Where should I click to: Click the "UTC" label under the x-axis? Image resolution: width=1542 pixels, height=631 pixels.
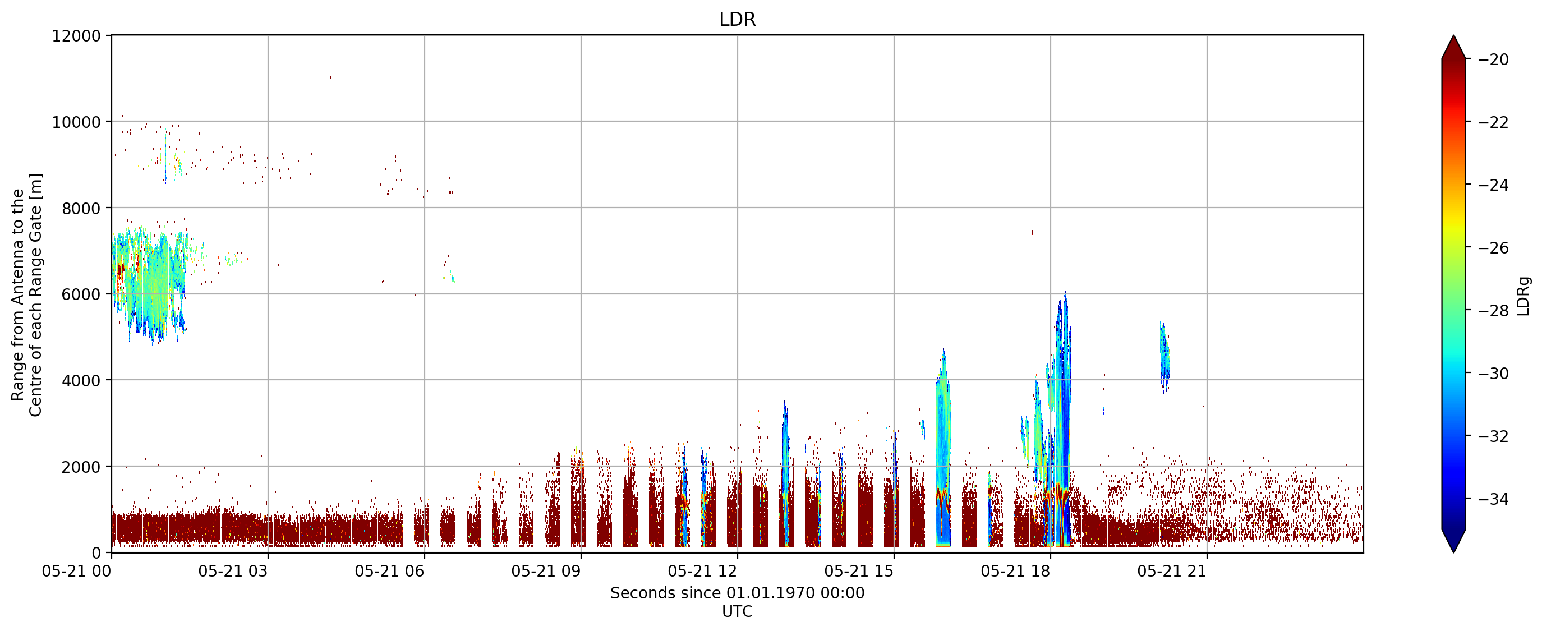point(737,611)
